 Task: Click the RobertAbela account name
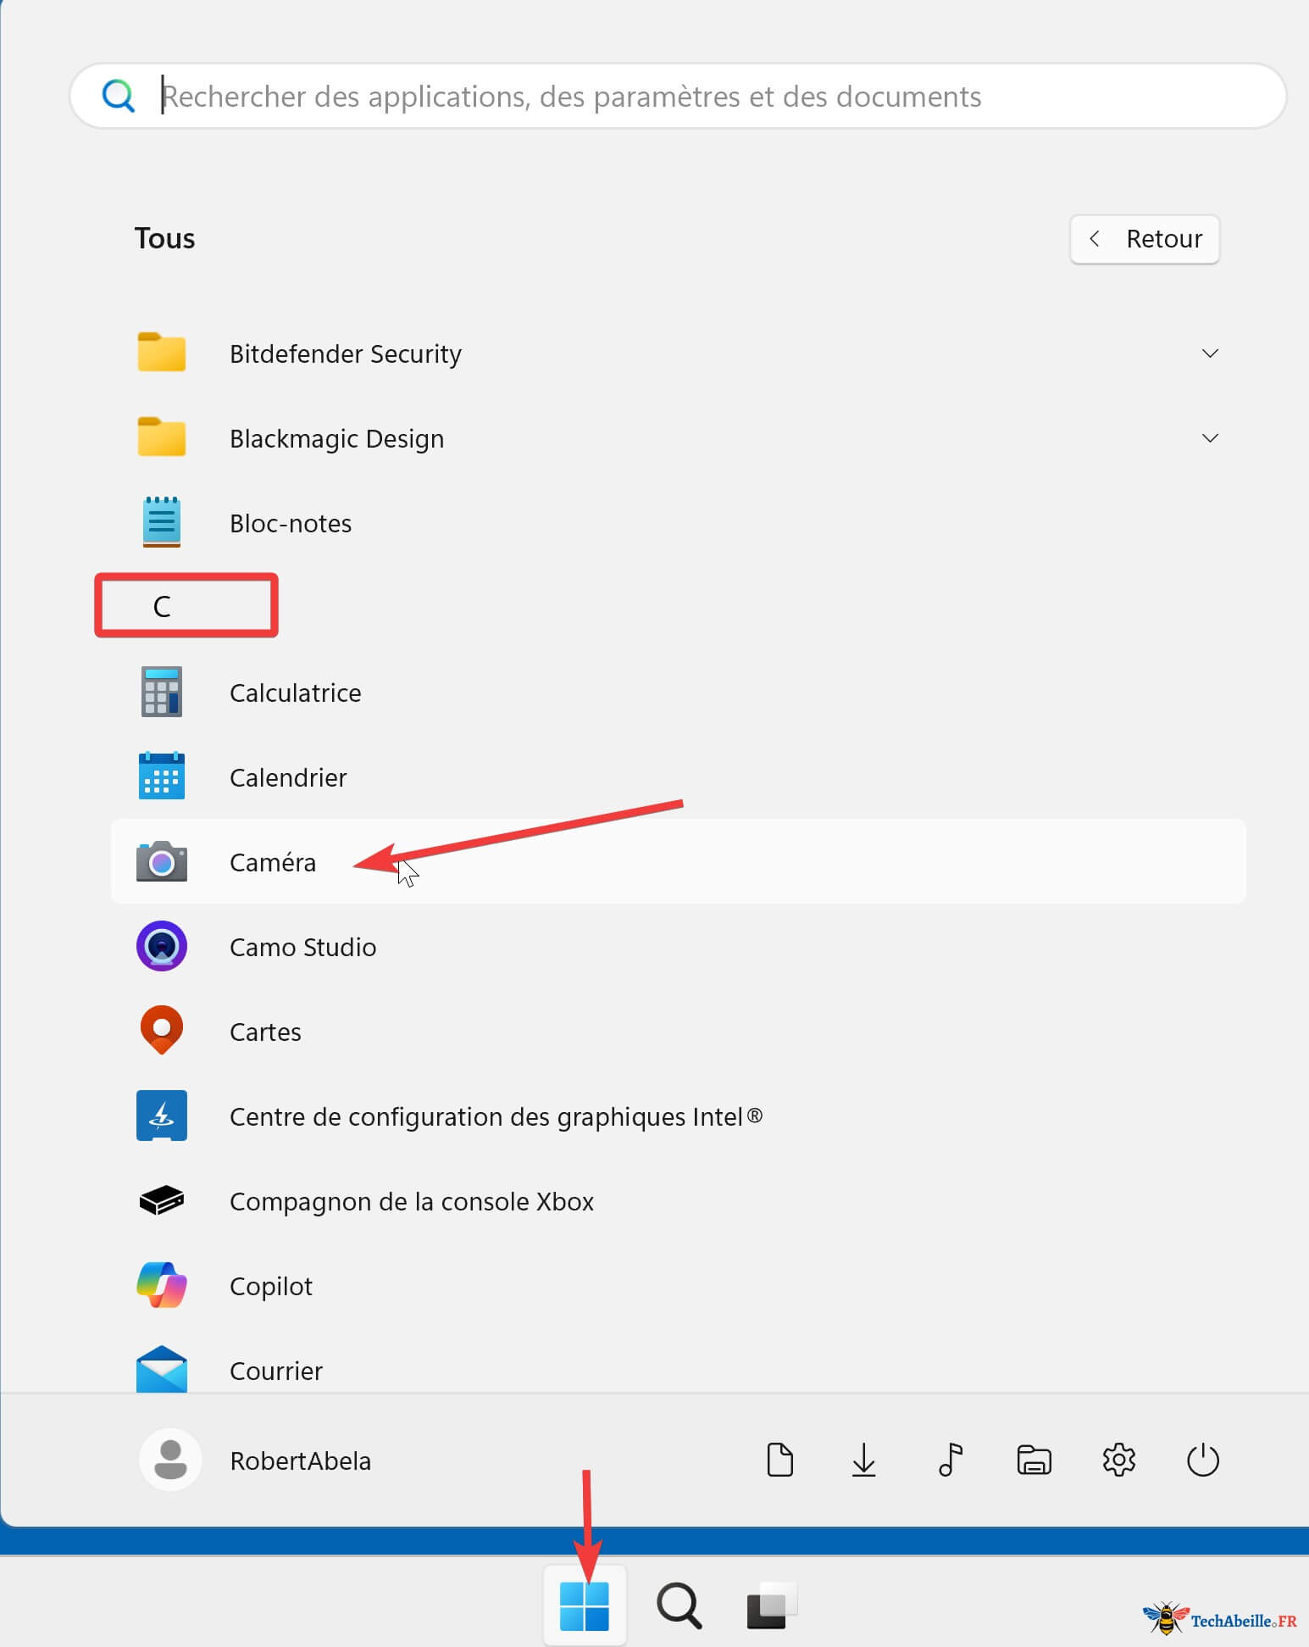300,1461
